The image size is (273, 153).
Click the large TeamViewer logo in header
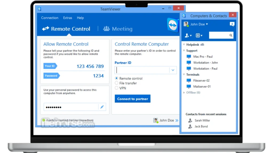(172, 26)
